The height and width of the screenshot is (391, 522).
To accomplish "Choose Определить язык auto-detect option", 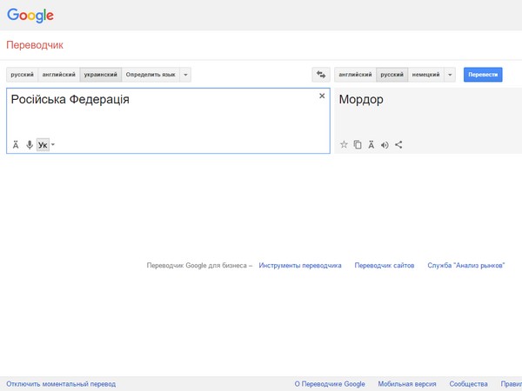I will click(x=151, y=75).
